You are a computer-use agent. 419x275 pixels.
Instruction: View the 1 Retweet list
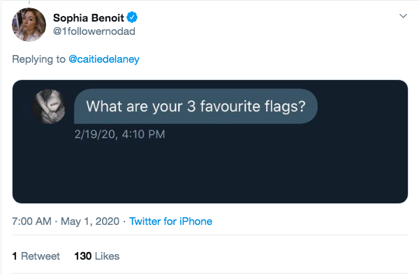[36, 256]
